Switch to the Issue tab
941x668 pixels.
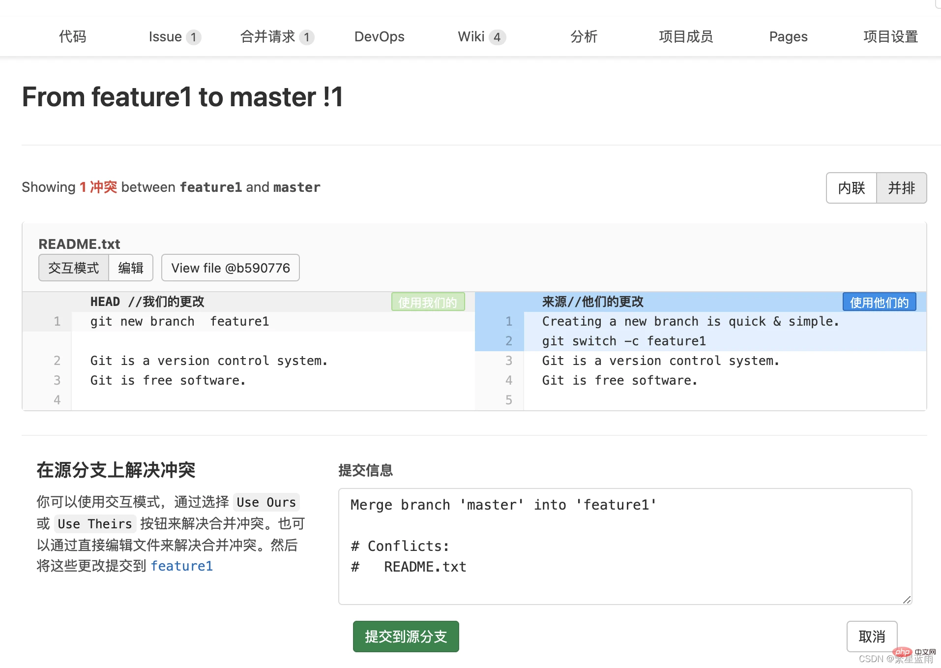[x=174, y=37]
